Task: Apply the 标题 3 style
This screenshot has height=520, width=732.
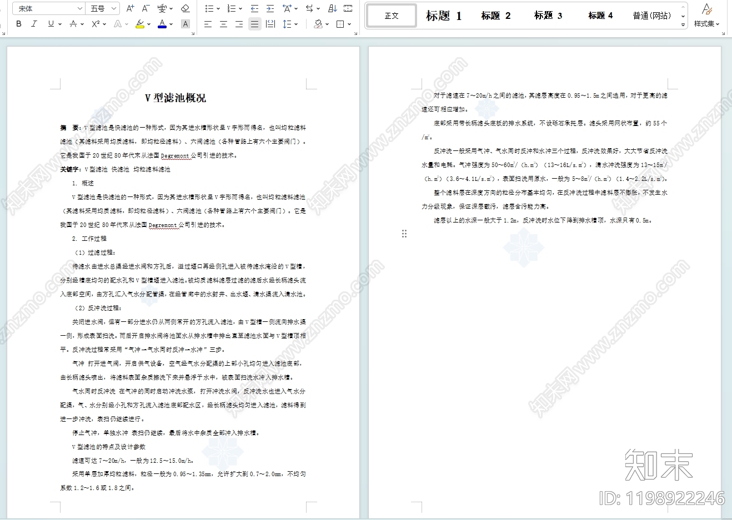Action: coord(548,16)
